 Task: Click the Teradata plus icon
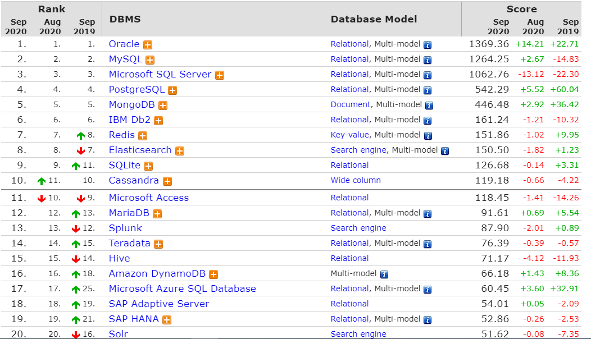pyautogui.click(x=158, y=244)
